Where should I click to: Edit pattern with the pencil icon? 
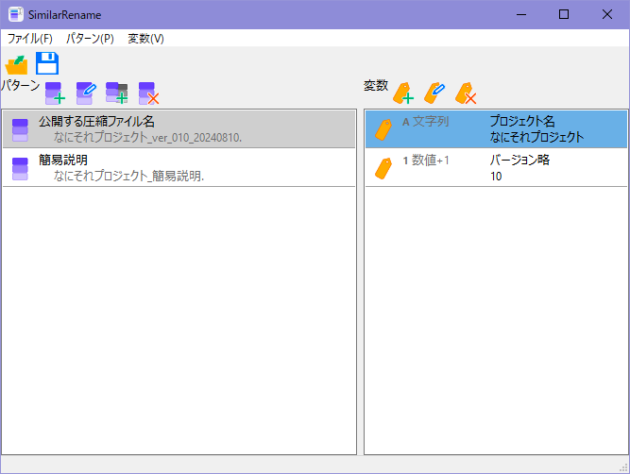86,93
